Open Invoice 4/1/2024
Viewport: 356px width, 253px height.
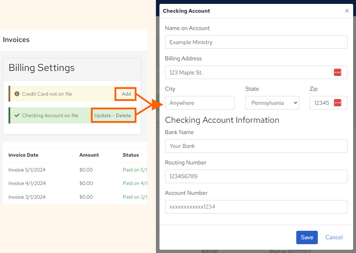[x=27, y=183]
